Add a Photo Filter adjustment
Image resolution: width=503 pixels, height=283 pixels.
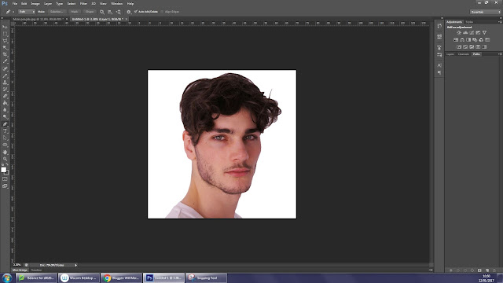(475, 40)
